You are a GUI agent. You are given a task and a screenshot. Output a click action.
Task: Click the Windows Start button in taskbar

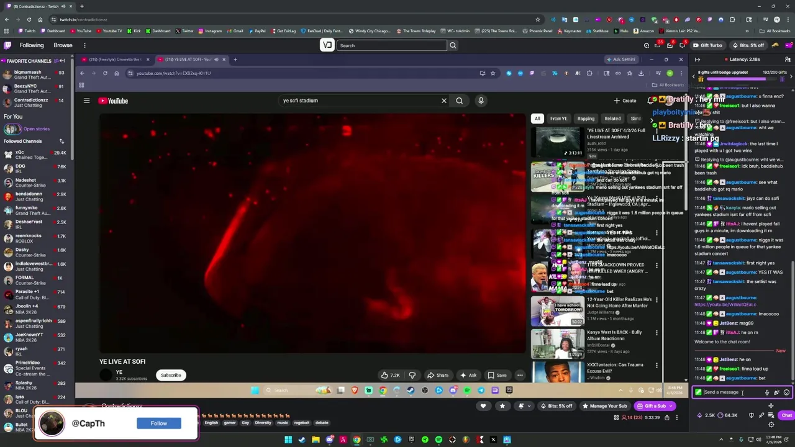click(288, 440)
